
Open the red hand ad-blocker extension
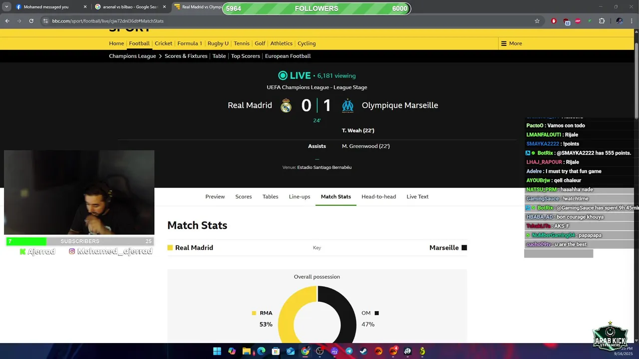(x=554, y=21)
